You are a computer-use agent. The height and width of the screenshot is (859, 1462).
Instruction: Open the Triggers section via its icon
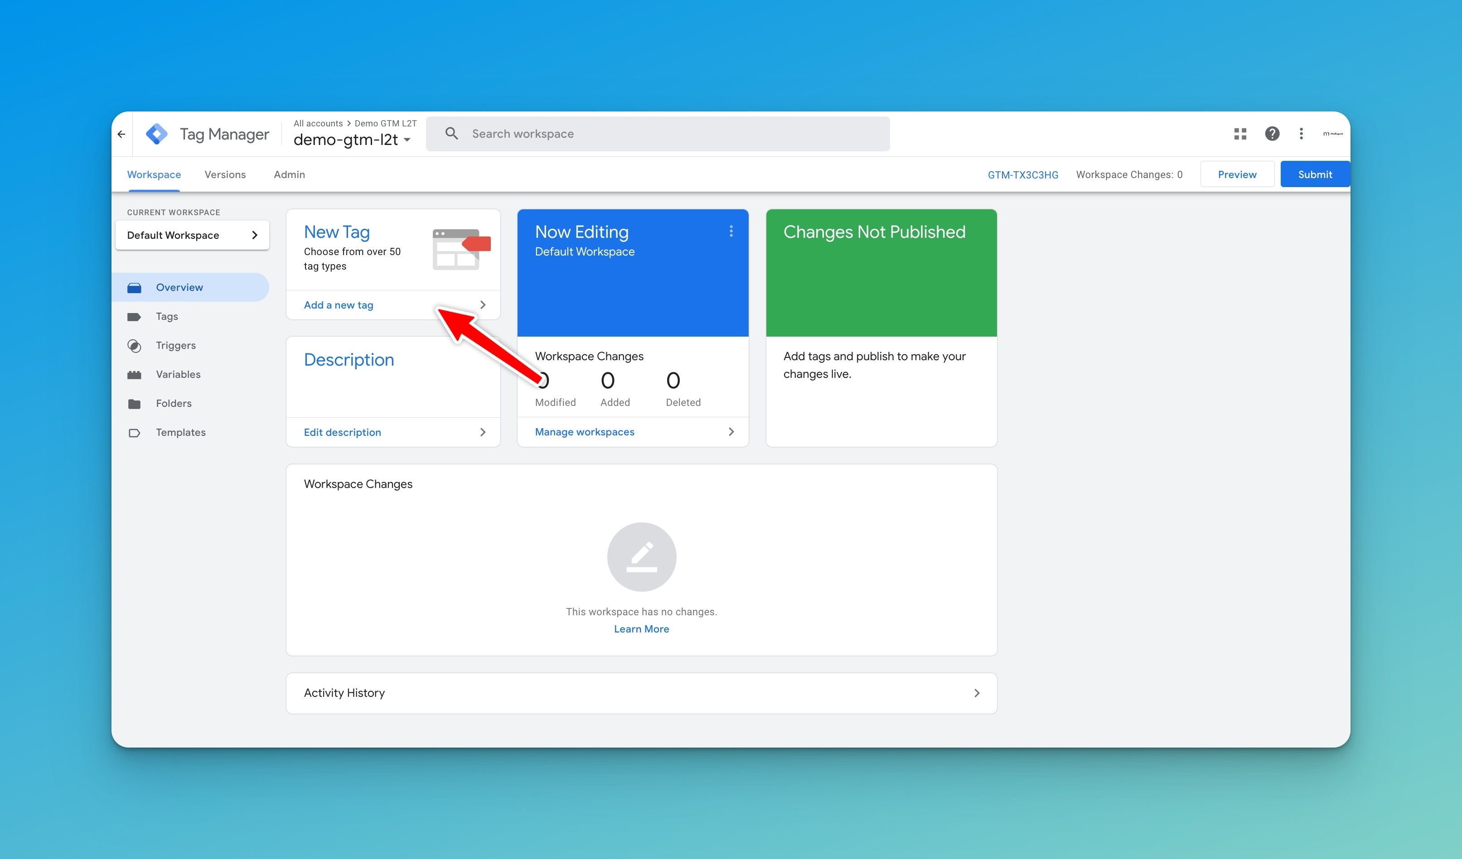coord(135,345)
